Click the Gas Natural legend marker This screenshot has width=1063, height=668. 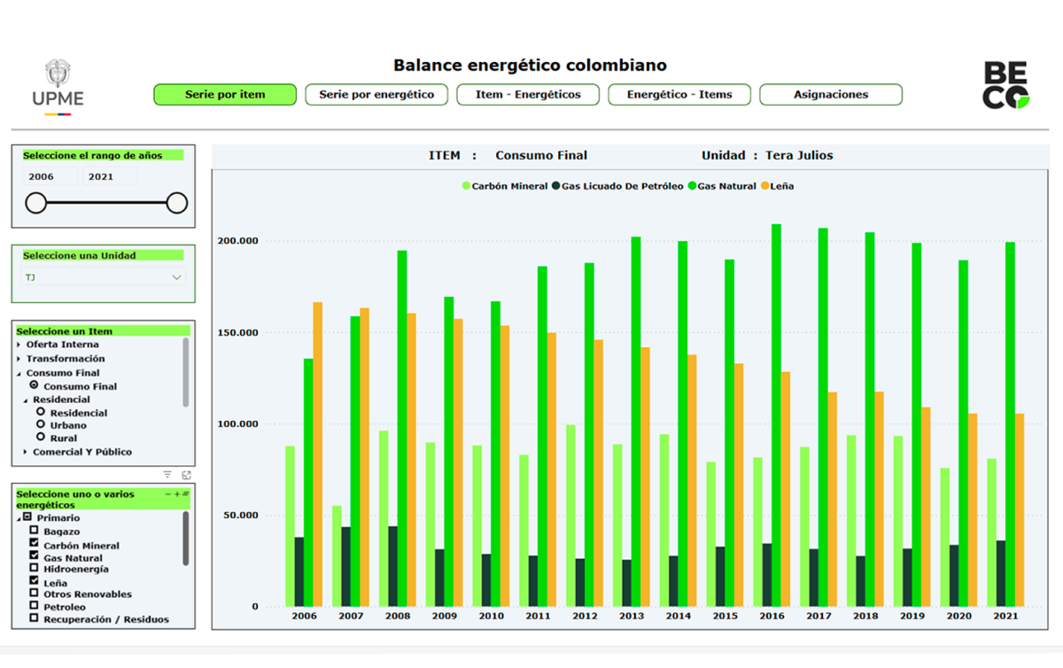click(693, 186)
